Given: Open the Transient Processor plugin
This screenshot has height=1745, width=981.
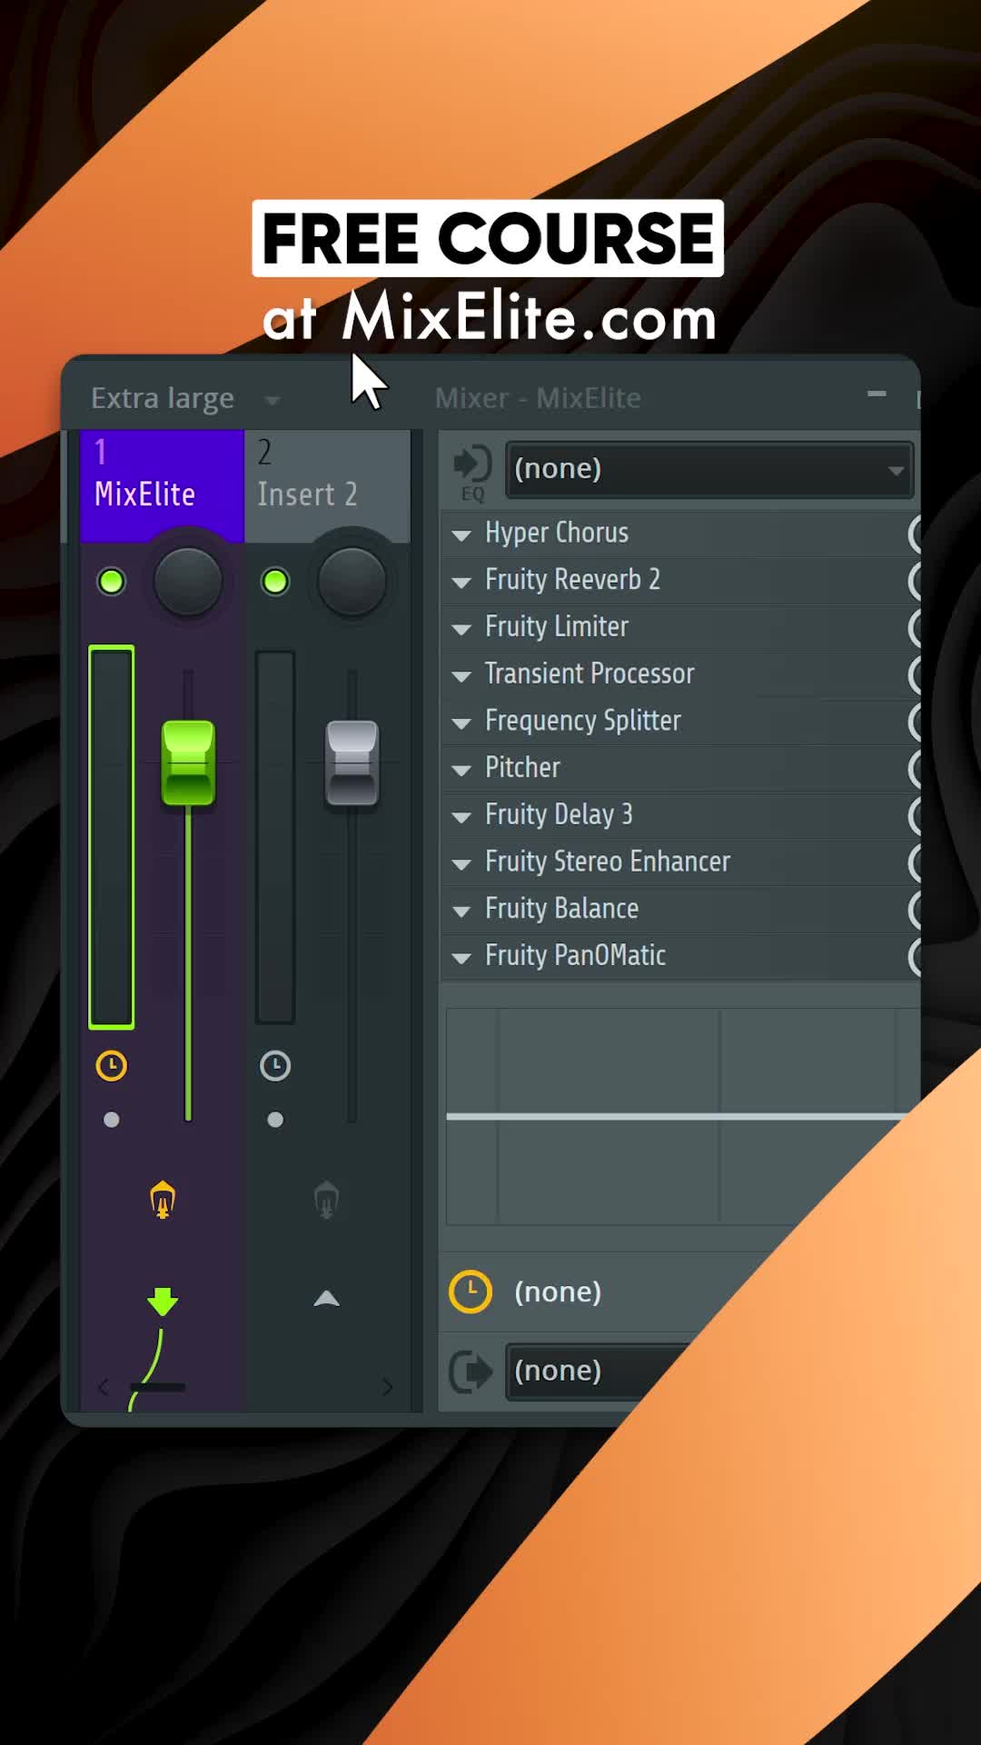Looking at the screenshot, I should 589,673.
